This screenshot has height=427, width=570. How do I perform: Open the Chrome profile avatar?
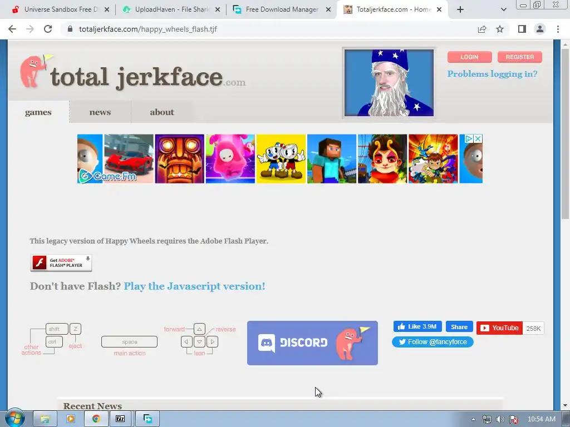coord(540,29)
